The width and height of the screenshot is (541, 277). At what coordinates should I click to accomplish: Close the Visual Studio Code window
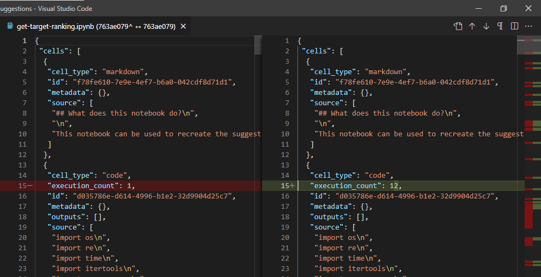(528, 8)
